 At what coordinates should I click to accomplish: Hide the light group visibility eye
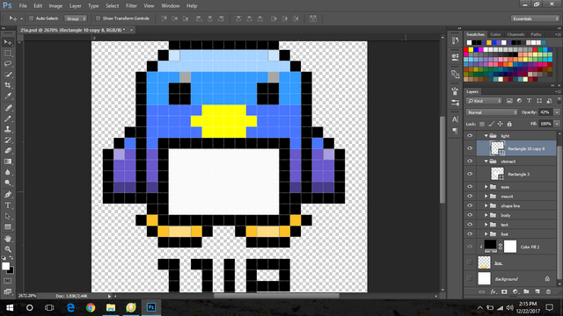(470, 136)
